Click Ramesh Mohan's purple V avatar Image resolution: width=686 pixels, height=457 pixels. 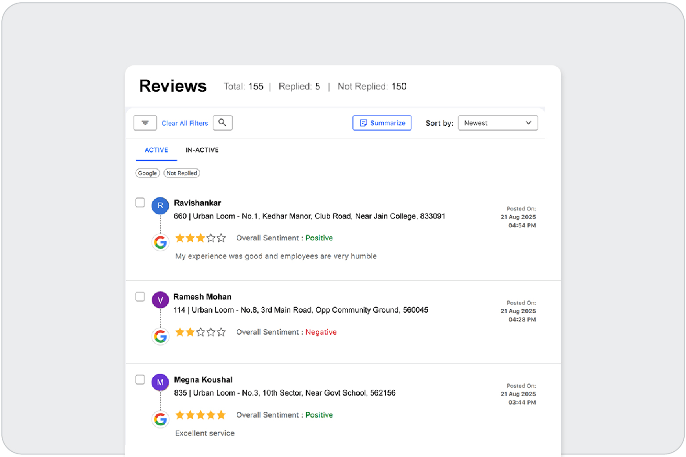160,300
